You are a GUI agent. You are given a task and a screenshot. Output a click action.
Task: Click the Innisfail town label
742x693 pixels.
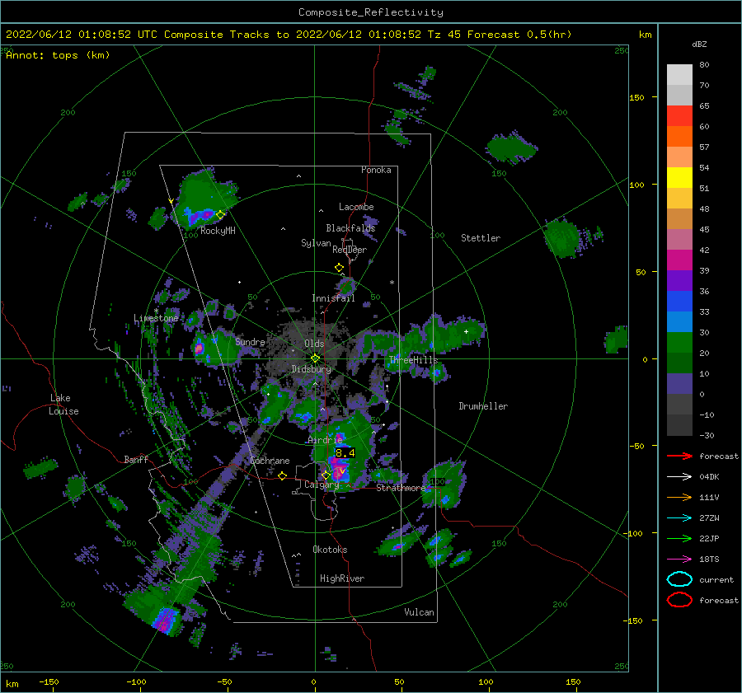pyautogui.click(x=333, y=298)
